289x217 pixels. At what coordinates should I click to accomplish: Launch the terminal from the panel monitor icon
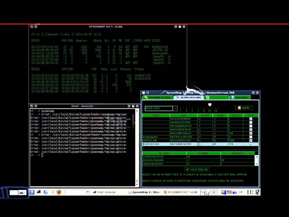click(x=39, y=192)
